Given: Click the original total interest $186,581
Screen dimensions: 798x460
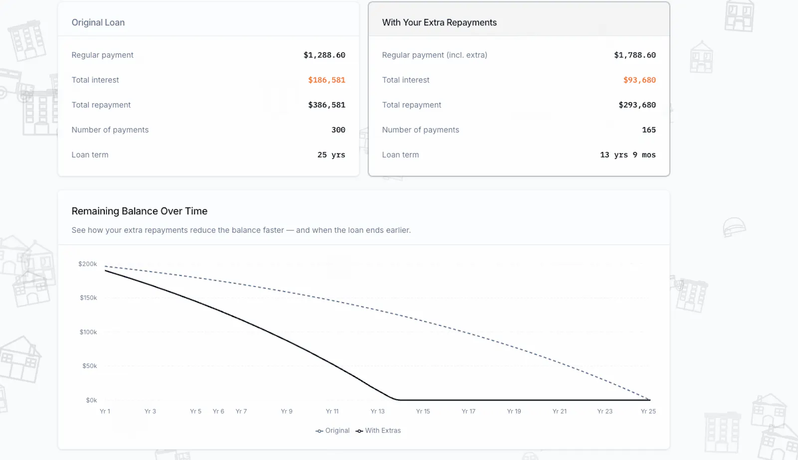Looking at the screenshot, I should pos(327,80).
